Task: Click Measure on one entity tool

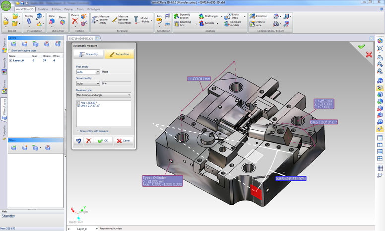Action: [101, 20]
